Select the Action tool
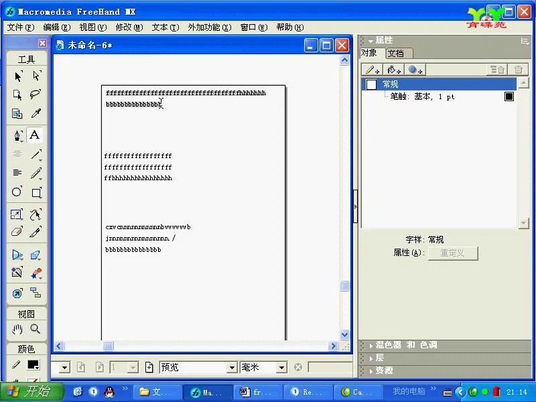This screenshot has height=402, width=536. [x=17, y=293]
